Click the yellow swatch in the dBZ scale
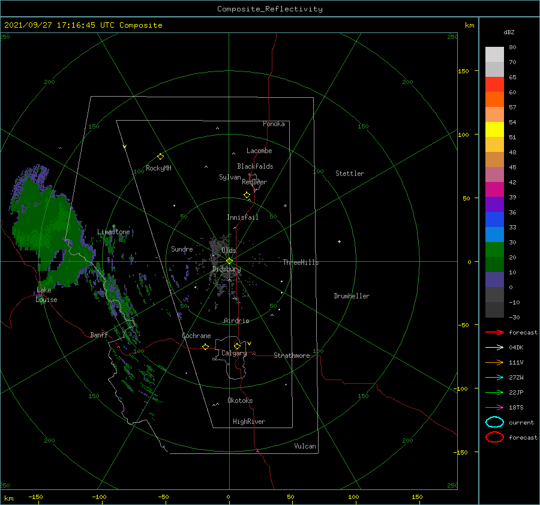This screenshot has height=505, width=540. (x=494, y=129)
